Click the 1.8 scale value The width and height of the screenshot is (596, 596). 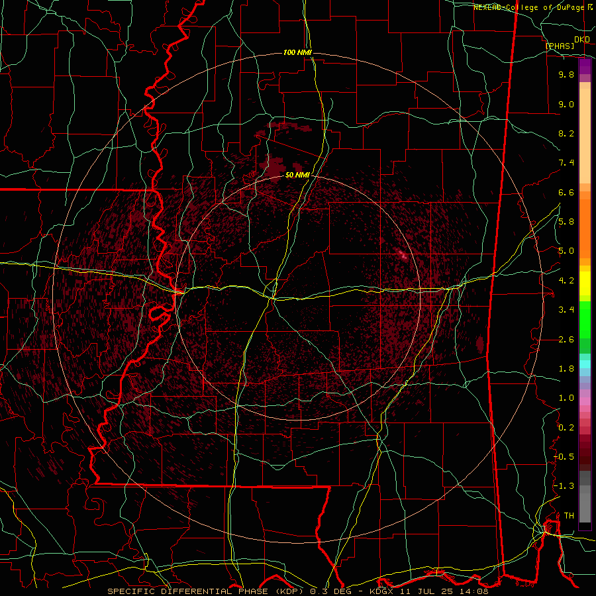566,369
